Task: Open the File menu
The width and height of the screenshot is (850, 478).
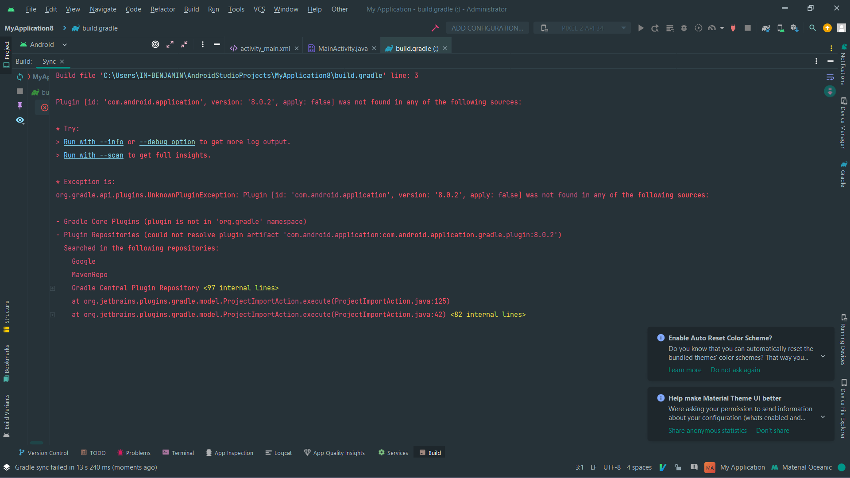Action: 31,9
